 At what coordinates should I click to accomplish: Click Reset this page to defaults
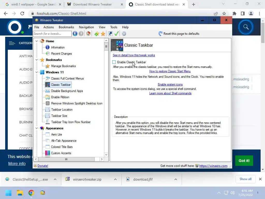(179, 34)
